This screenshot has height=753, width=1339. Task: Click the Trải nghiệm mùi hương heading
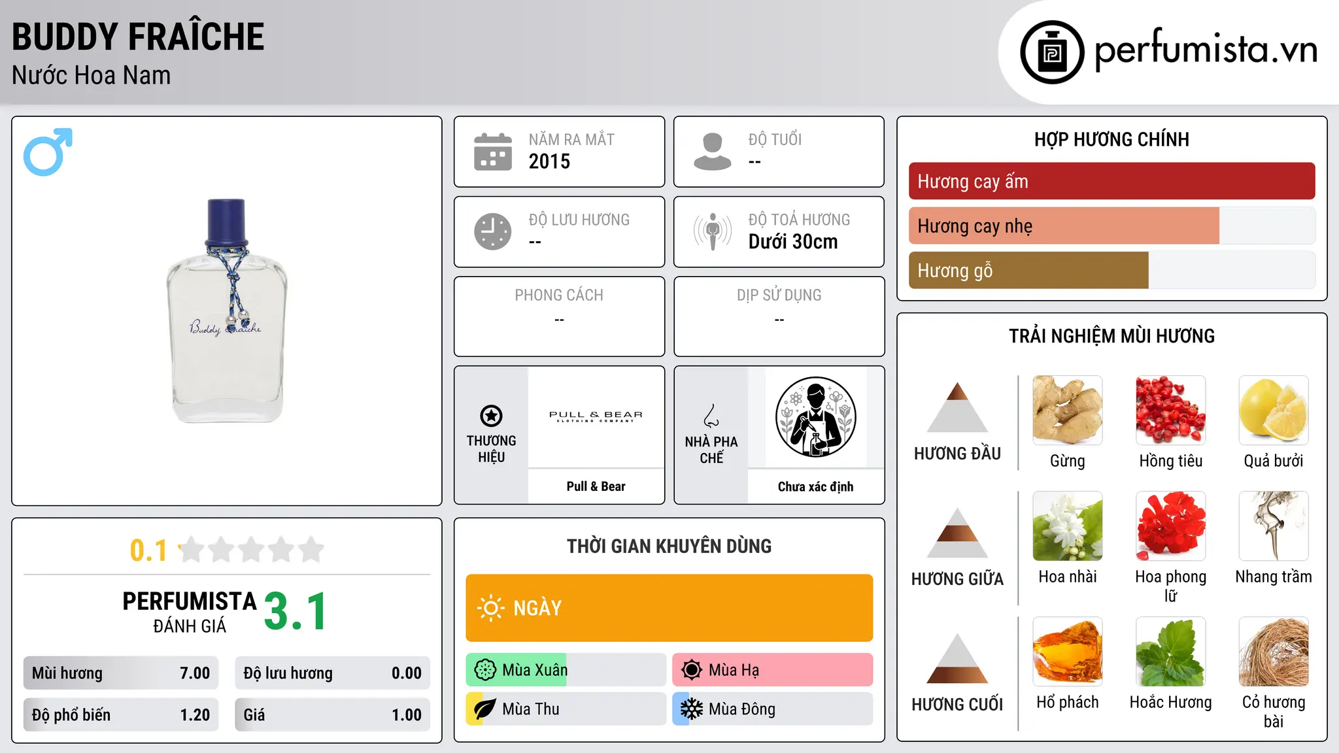(x=1111, y=336)
